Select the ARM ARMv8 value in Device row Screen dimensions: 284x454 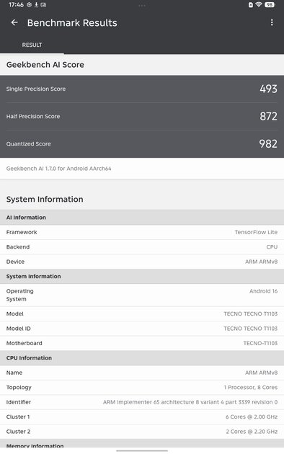point(261,262)
